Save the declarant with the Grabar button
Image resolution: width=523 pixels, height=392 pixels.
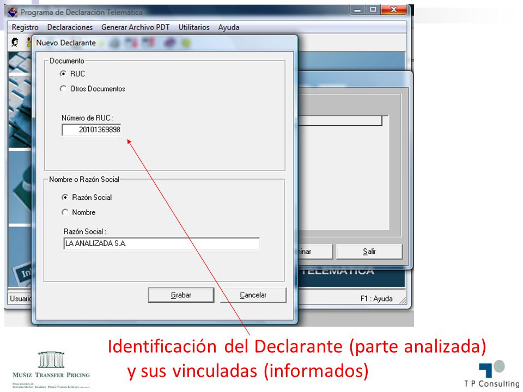[181, 295]
